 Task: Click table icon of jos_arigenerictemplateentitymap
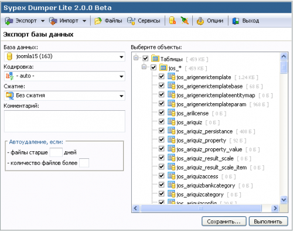(x=171, y=94)
